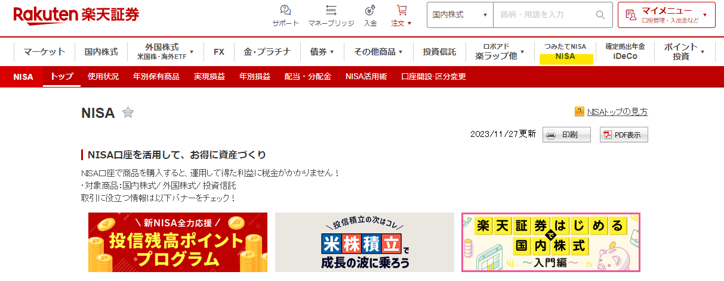Add NISA page to favorites star
The width and height of the screenshot is (724, 281).
tap(128, 113)
